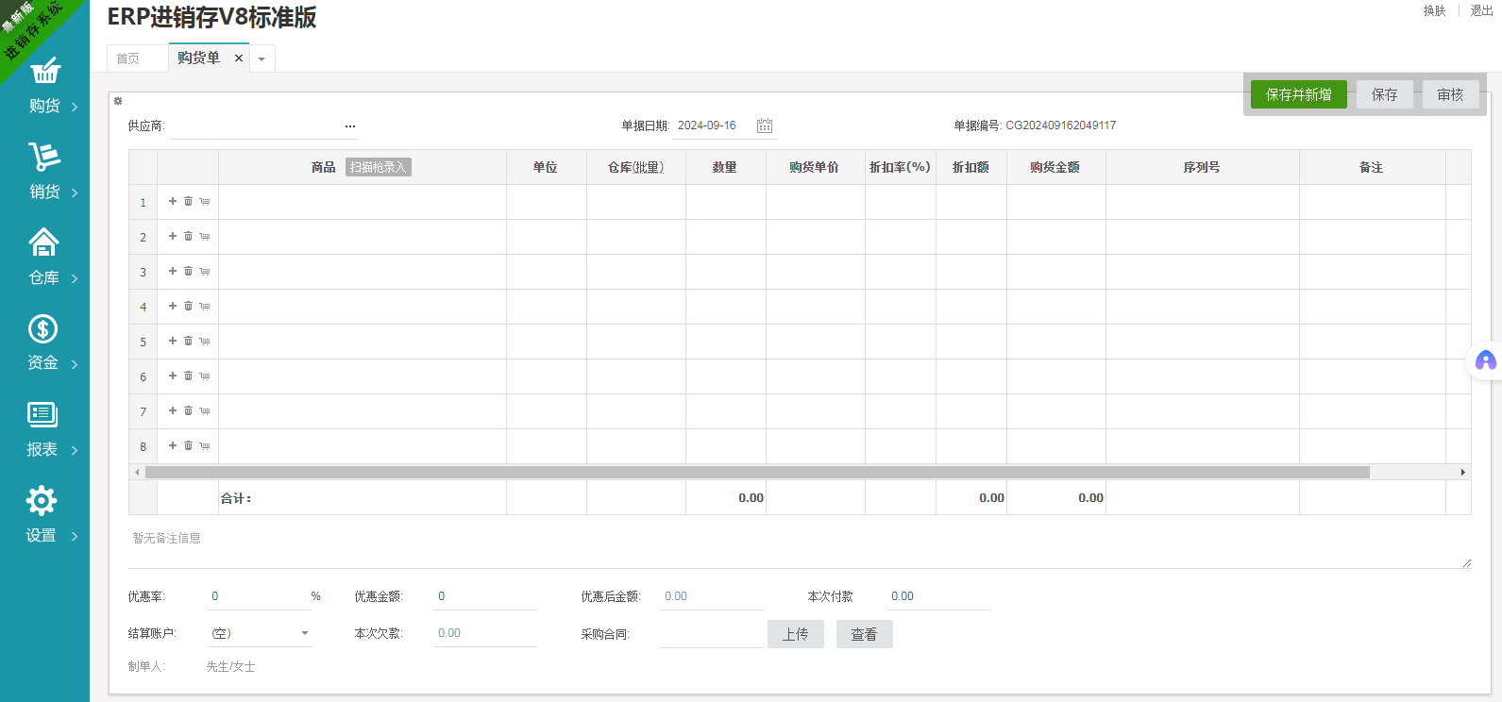Click the 审核 button
The image size is (1502, 702).
1450,94
